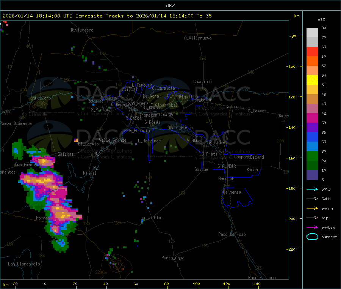Click the 'Atuel_Norte' map label

(180, 128)
